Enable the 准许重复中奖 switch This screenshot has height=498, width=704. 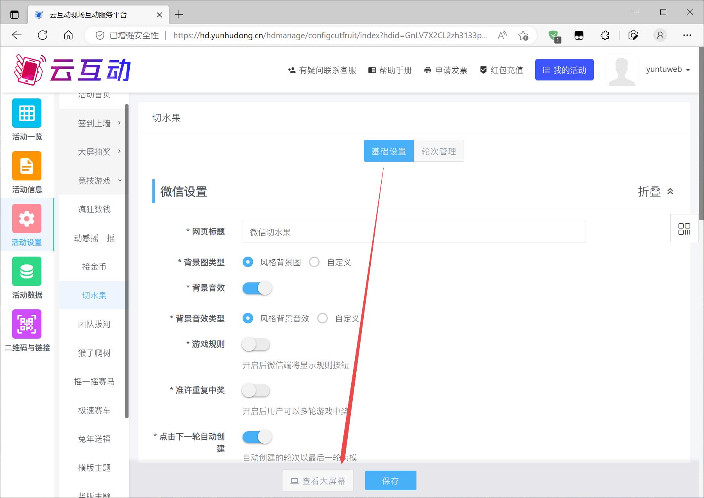coord(256,391)
